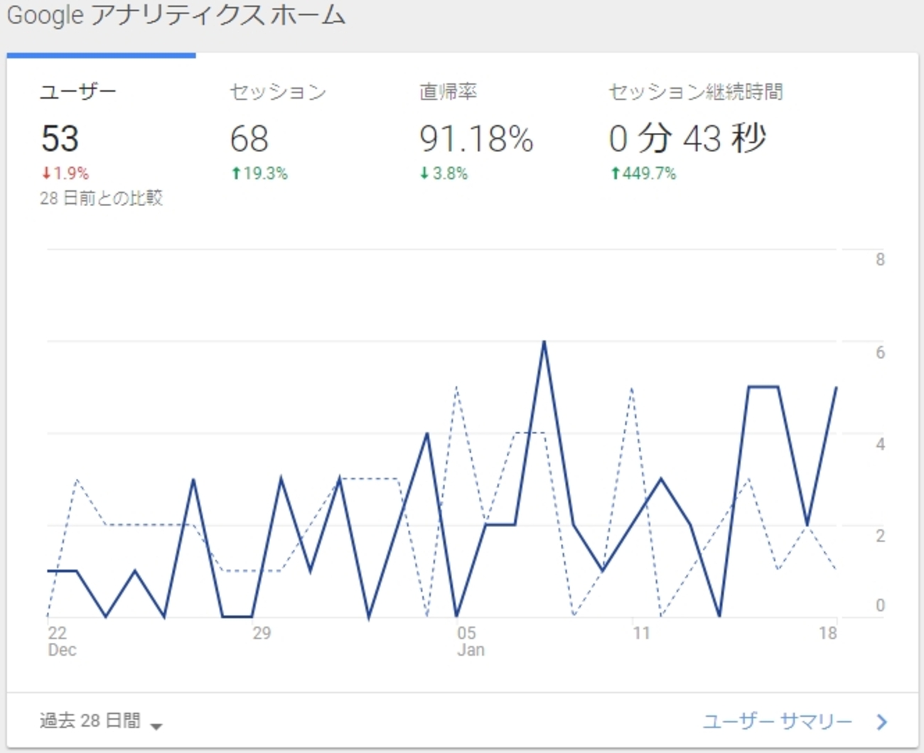Click the y-axis value 2

pyautogui.click(x=881, y=536)
